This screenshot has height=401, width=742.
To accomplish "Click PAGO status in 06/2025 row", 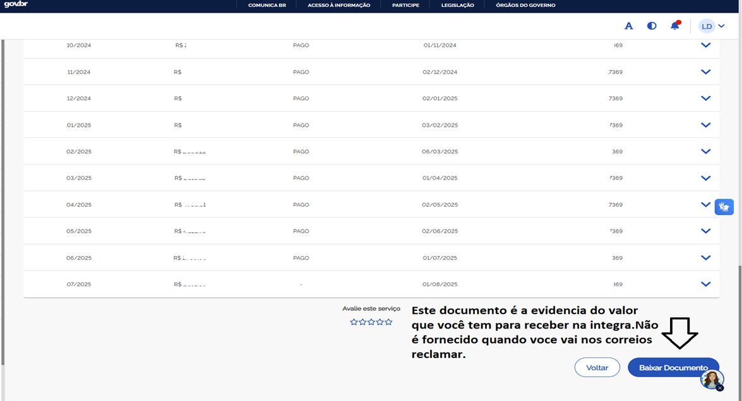I will [x=301, y=258].
